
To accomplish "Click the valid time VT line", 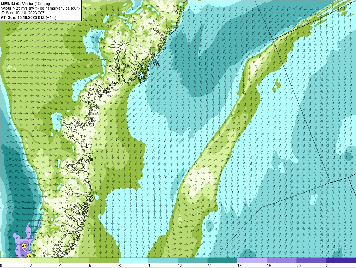I will click(28, 17).
